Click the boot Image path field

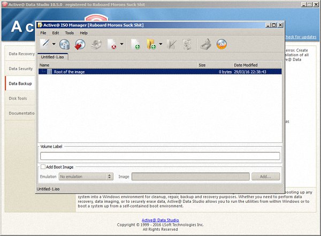click(x=190, y=177)
